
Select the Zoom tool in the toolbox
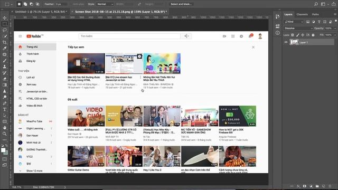click(5, 134)
